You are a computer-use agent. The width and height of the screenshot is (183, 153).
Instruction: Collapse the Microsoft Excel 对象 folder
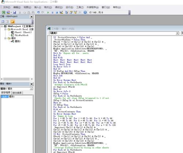pos(5,29)
